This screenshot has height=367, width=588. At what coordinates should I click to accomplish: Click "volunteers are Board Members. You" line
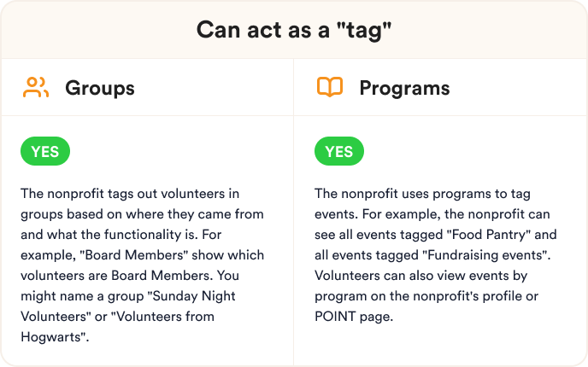point(130,276)
